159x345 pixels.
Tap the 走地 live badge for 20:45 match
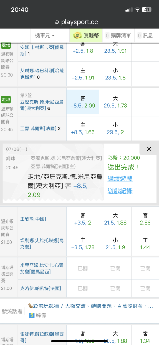(6, 99)
